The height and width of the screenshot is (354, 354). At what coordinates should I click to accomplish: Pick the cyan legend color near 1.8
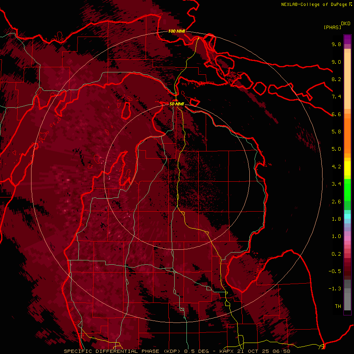[347, 216]
